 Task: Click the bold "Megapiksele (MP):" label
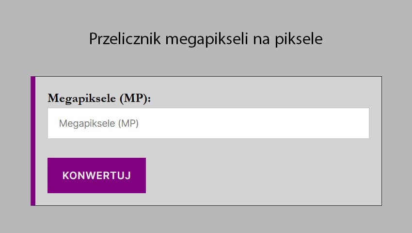[x=99, y=99]
